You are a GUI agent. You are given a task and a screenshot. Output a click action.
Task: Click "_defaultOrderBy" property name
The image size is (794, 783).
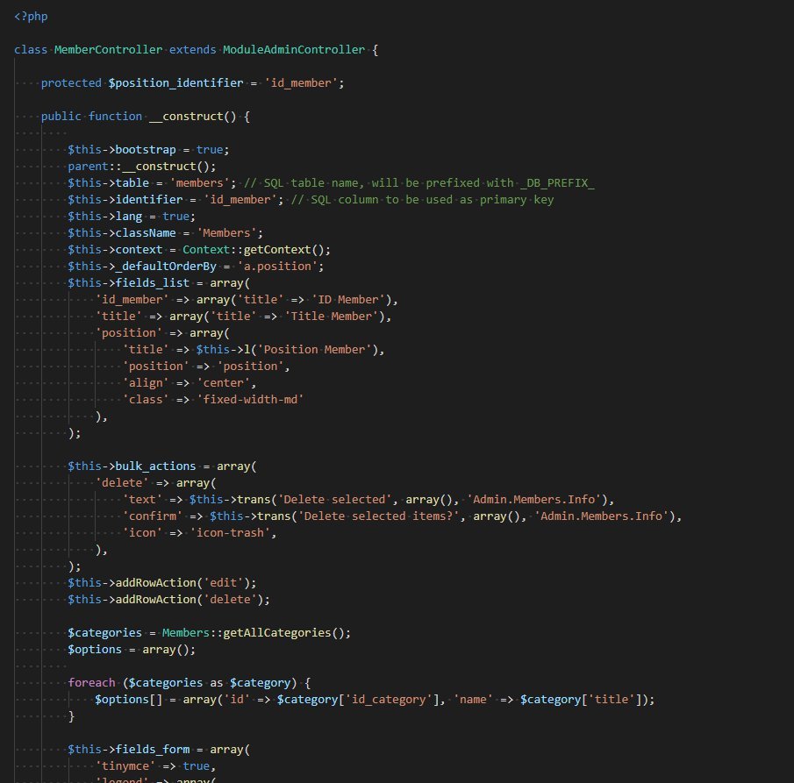[166, 267]
